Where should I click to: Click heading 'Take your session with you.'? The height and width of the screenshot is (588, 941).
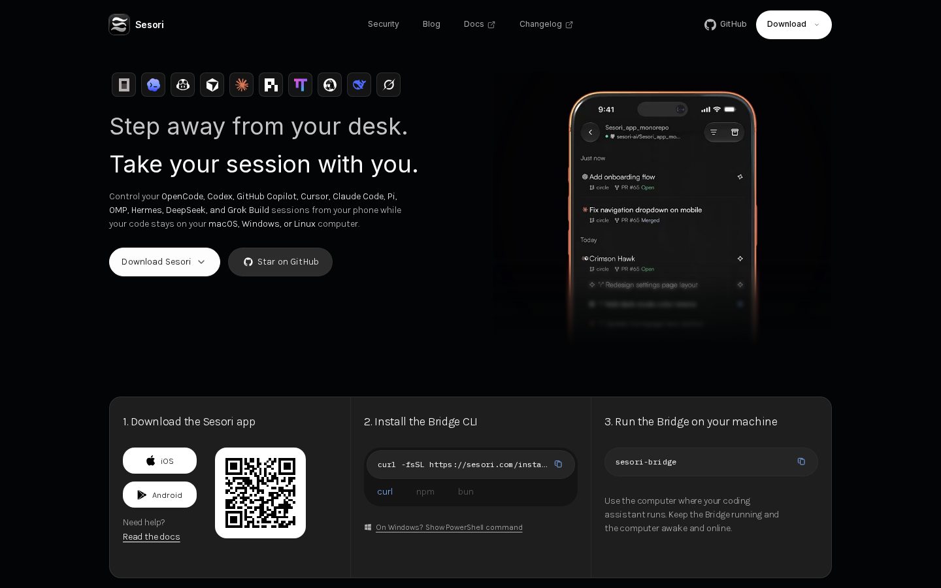point(264,164)
